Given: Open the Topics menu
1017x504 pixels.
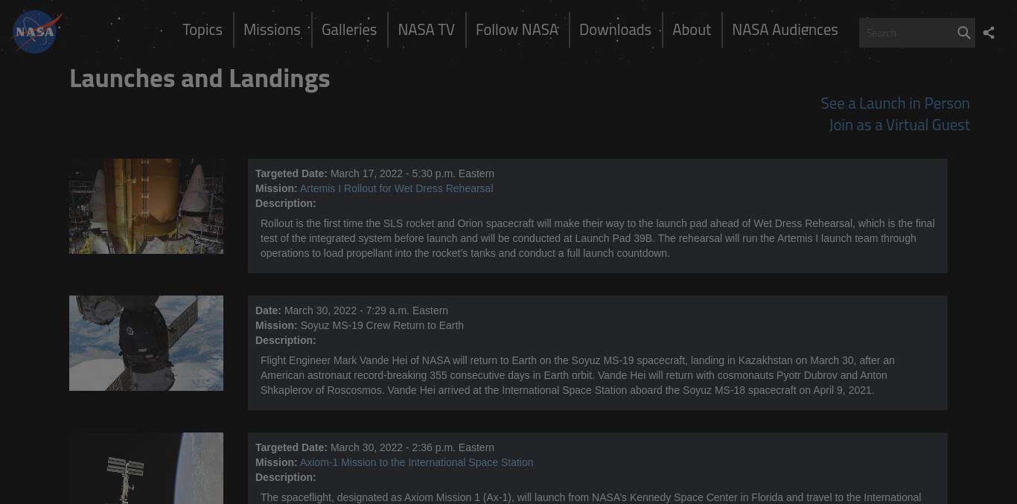Looking at the screenshot, I should tap(203, 30).
